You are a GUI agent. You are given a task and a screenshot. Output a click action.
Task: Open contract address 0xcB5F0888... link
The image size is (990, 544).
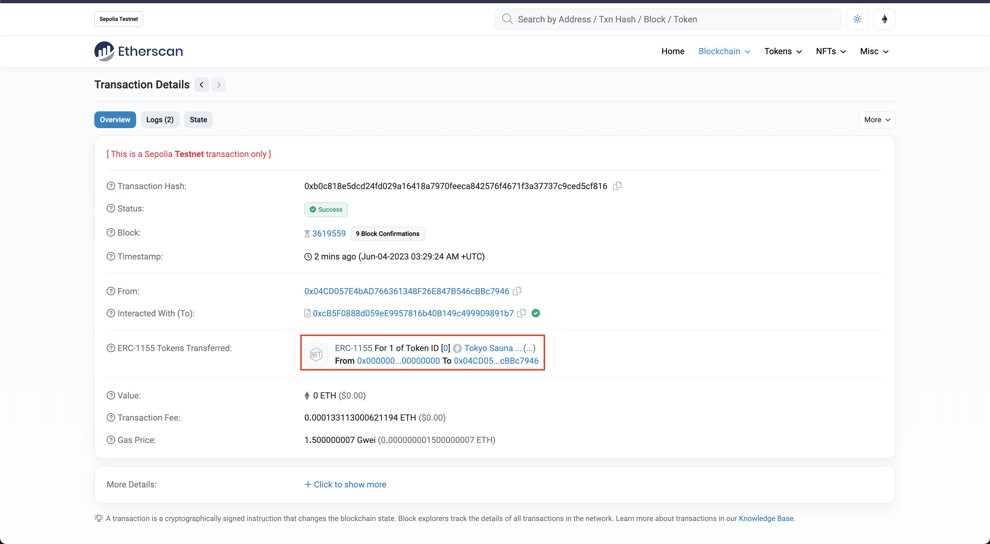(413, 313)
